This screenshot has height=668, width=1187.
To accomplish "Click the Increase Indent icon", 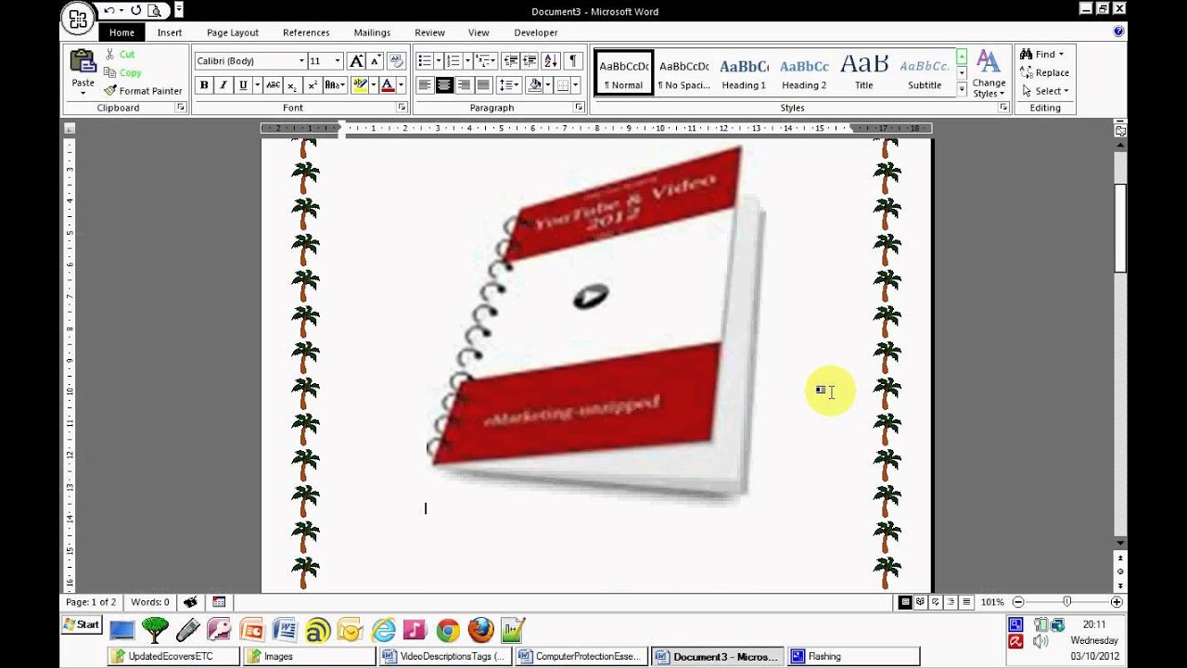I will [x=530, y=61].
